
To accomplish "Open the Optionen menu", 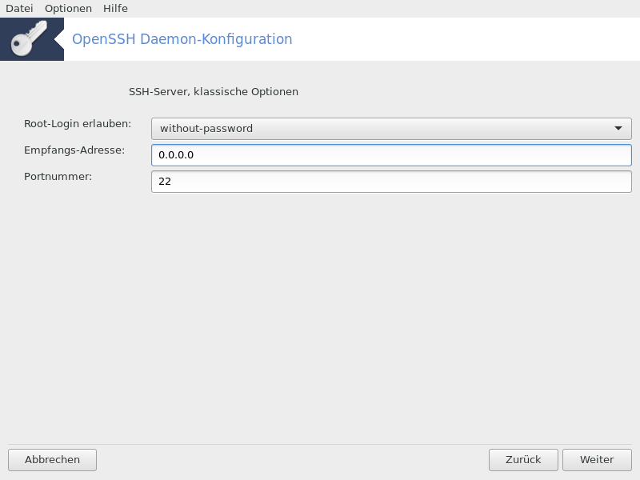I will [x=68, y=9].
